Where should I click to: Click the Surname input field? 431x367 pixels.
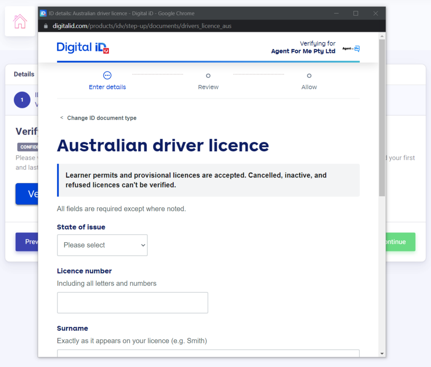click(x=208, y=353)
